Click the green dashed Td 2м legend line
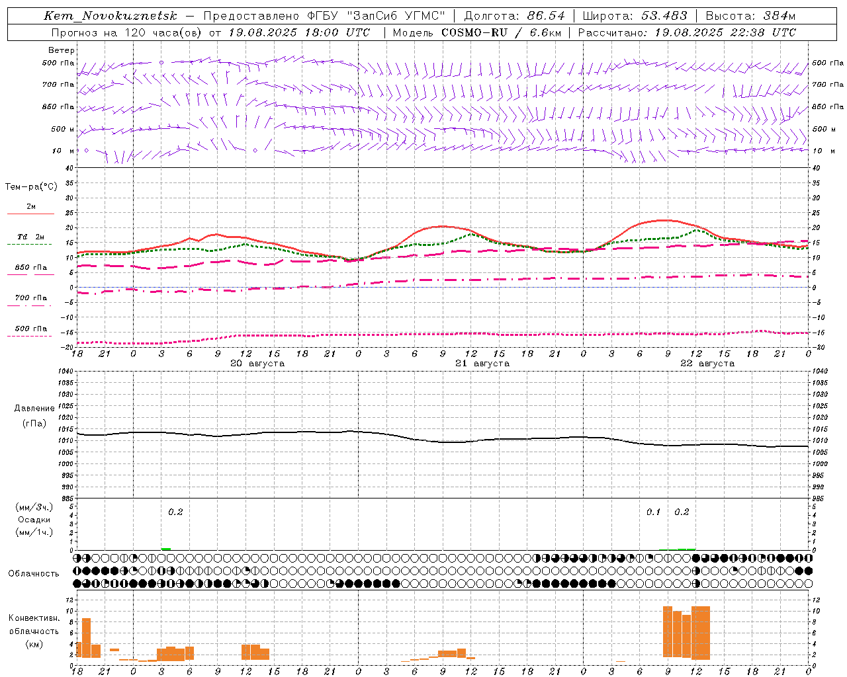Image resolution: width=847 pixels, height=677 pixels. point(30,245)
